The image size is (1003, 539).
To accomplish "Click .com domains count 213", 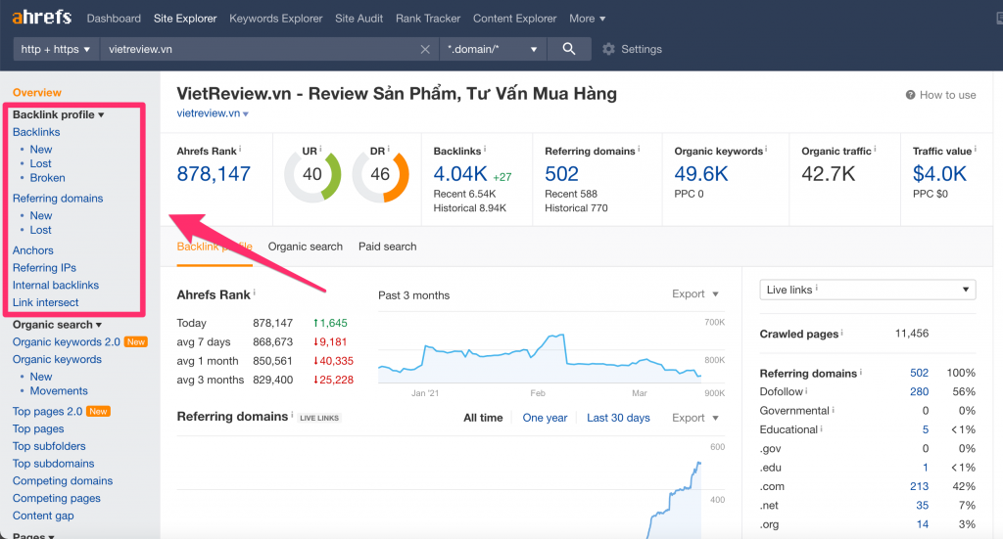I will pyautogui.click(x=919, y=486).
